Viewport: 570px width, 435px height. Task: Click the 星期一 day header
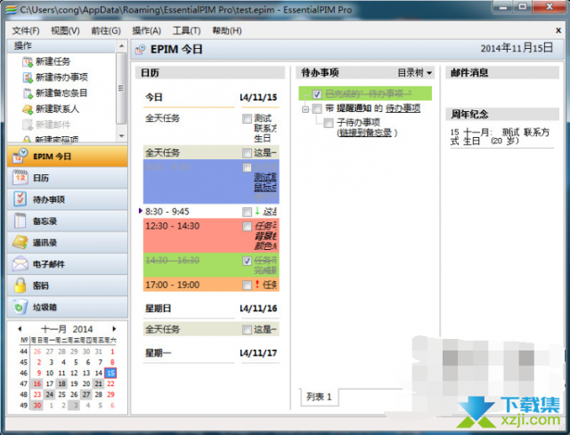tap(159, 353)
